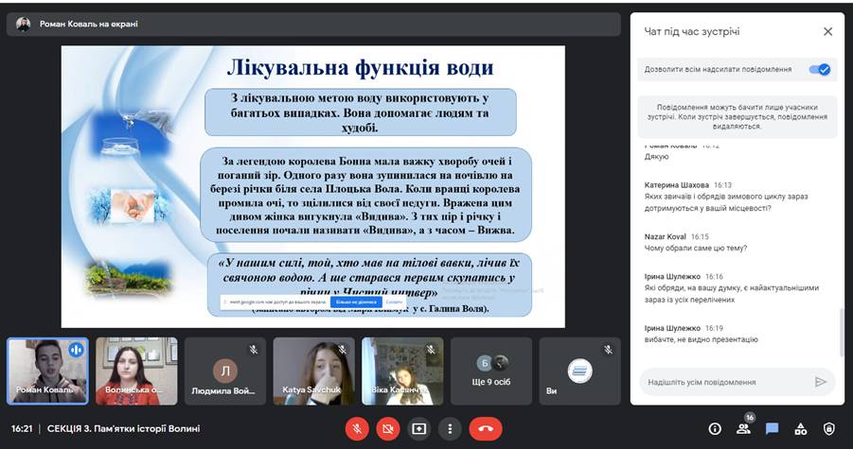Show the participants list
Image resolution: width=853 pixels, height=449 pixels.
[x=743, y=429]
